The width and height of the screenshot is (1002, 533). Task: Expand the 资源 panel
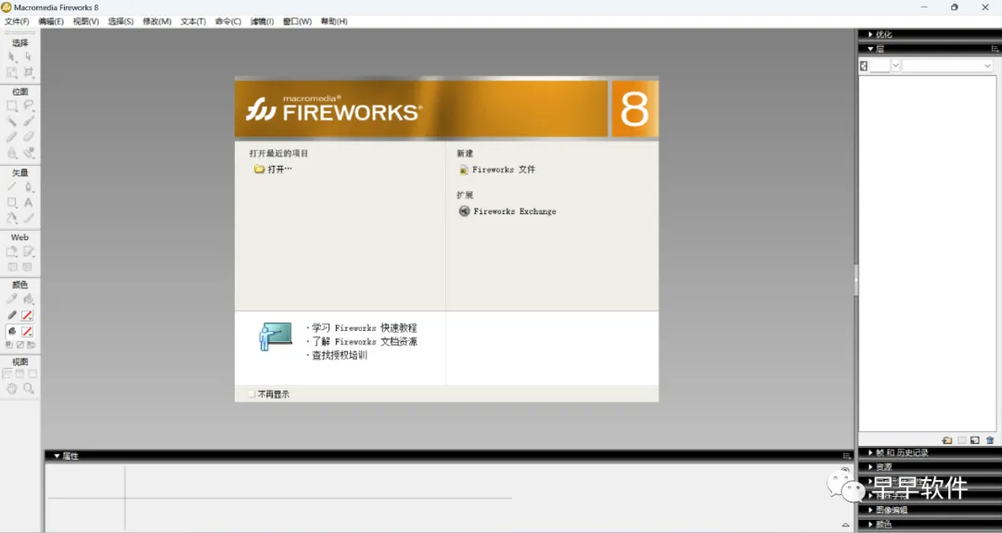click(870, 466)
